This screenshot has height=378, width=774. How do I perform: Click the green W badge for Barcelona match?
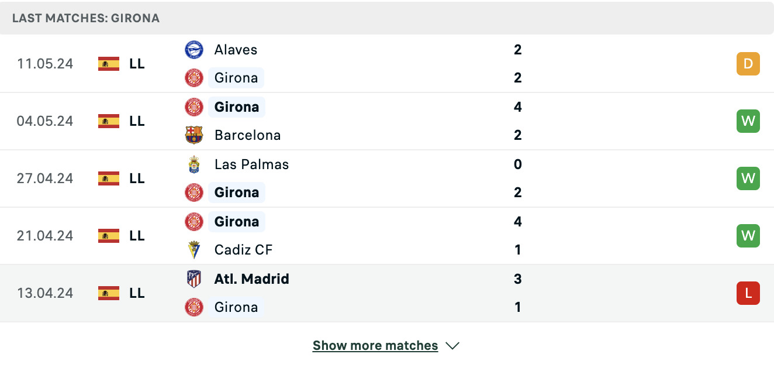tap(748, 121)
